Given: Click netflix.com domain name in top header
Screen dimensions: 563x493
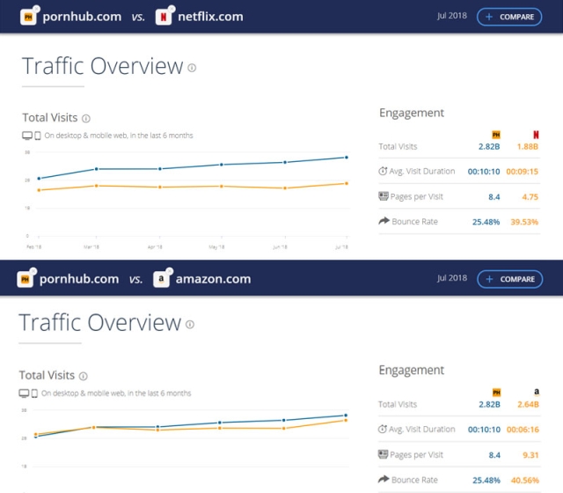Looking at the screenshot, I should 210,17.
